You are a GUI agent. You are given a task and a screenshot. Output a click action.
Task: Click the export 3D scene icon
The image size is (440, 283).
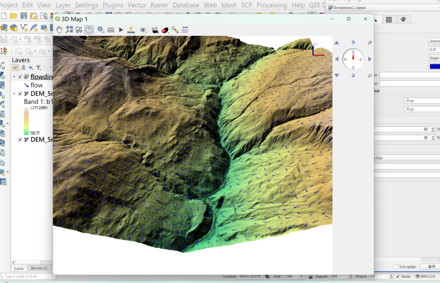(x=131, y=30)
